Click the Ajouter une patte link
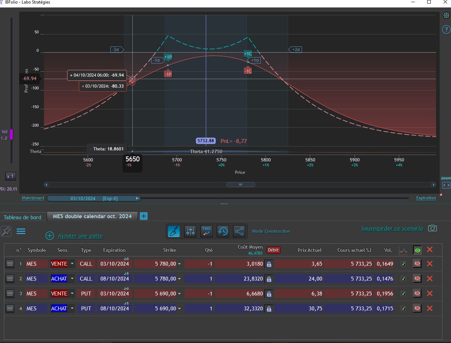 (81, 236)
